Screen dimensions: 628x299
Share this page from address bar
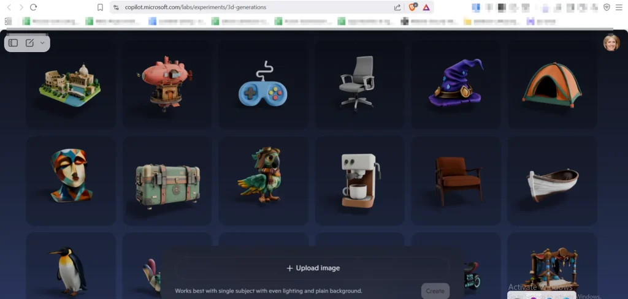tap(397, 7)
